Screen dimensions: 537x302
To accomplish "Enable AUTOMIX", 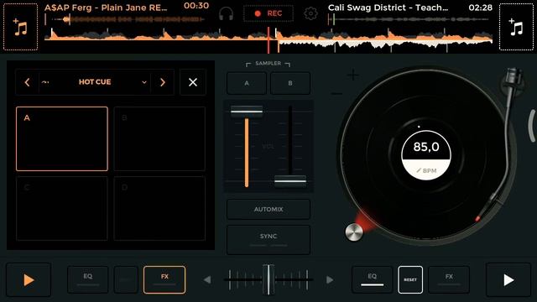I will coord(268,209).
